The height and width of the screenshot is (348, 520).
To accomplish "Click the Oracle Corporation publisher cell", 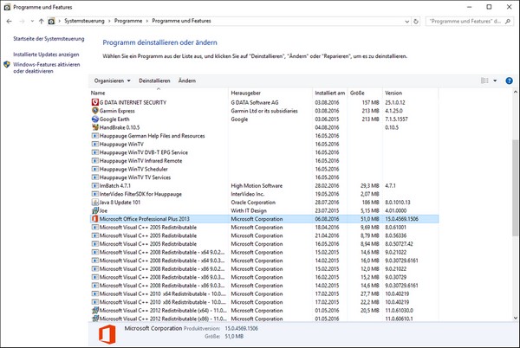I will (253, 202).
